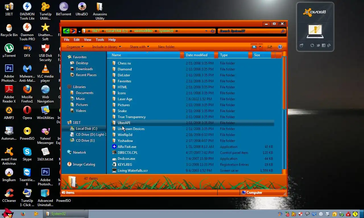Open the Recycle Bin
Viewport: 364px width, 218px height.
point(9,30)
